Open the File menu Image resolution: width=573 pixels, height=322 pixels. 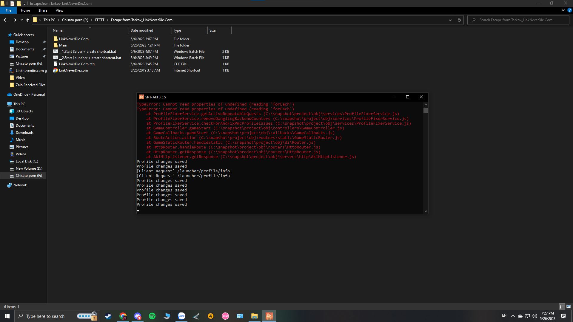pos(8,10)
